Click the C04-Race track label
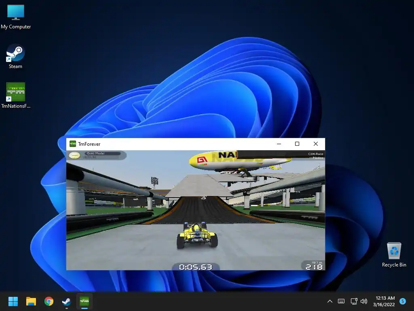The image size is (414, 311). pos(315,153)
